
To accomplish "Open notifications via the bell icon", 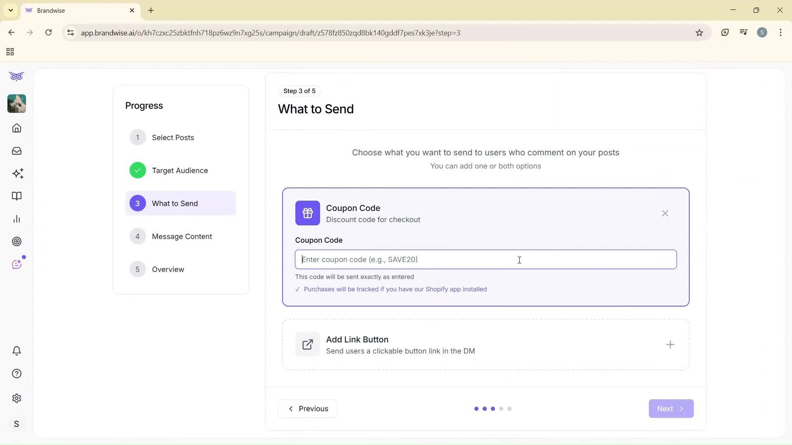I will point(16,351).
